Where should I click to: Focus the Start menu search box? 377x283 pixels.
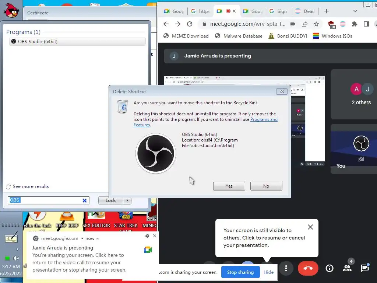[x=49, y=200]
